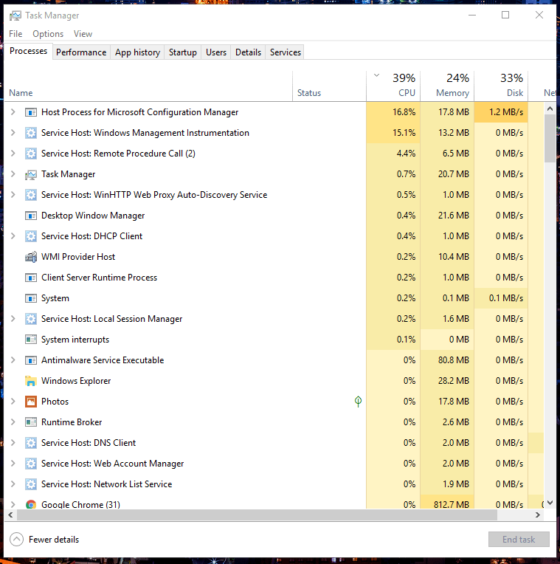Image resolution: width=560 pixels, height=564 pixels.
Task: Click the Service Host: DNS Client gear icon
Action: (31, 443)
